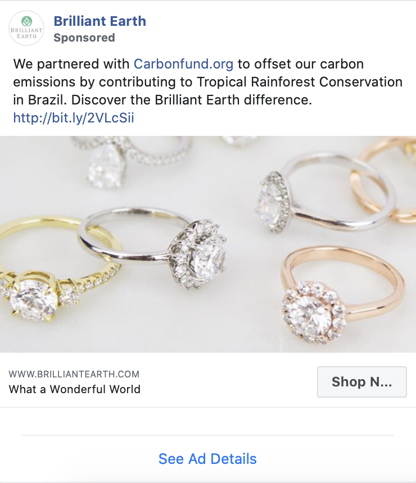Click the Shop Now button

pyautogui.click(x=361, y=382)
